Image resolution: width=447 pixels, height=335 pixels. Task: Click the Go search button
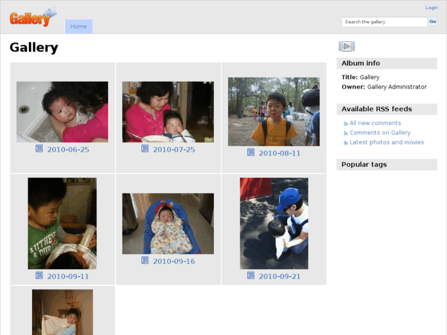432,22
